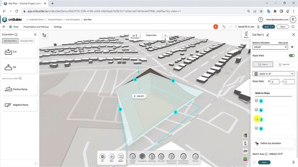This screenshot has width=298, height=167.
Task: Open the comments chat icon
Action: [293, 27]
